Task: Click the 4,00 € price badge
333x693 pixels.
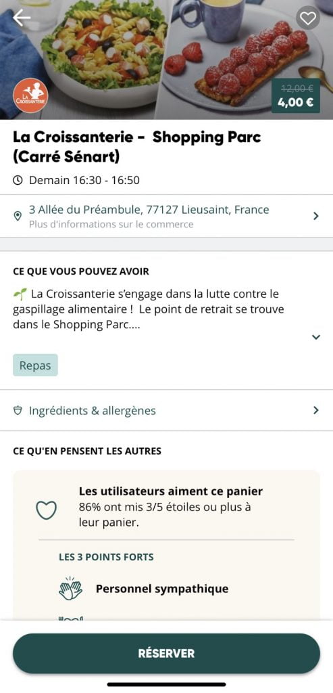Action: 295,96
